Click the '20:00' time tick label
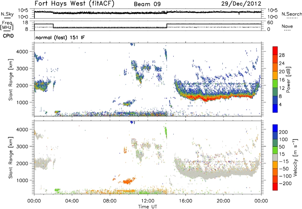Screen dimensions: 302x209 pyautogui.click(x=223, y=201)
